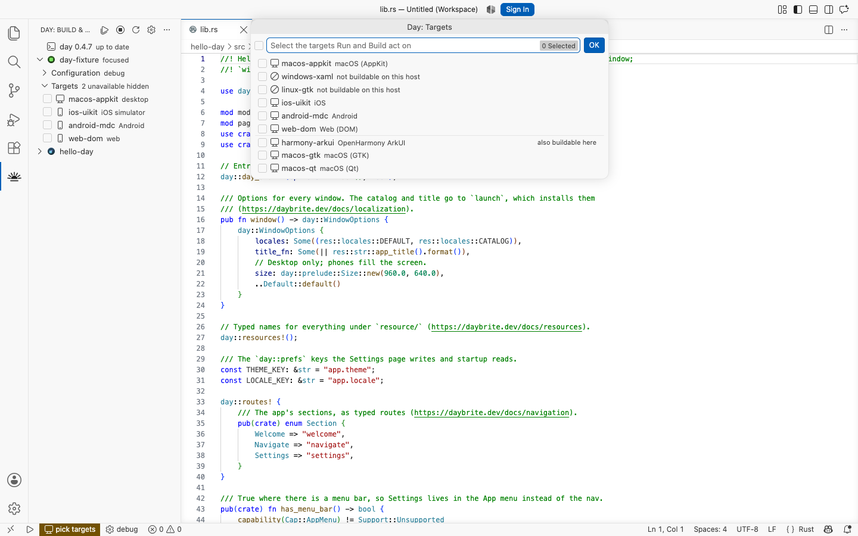Close the lib.rs tab
This screenshot has width=858, height=536.
tap(243, 30)
